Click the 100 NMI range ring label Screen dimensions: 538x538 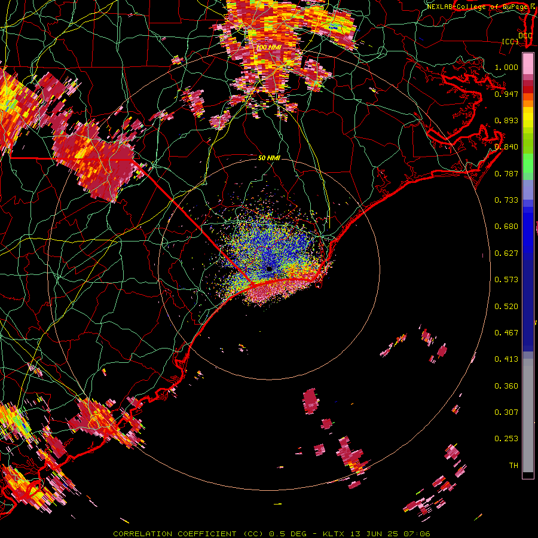(268, 47)
